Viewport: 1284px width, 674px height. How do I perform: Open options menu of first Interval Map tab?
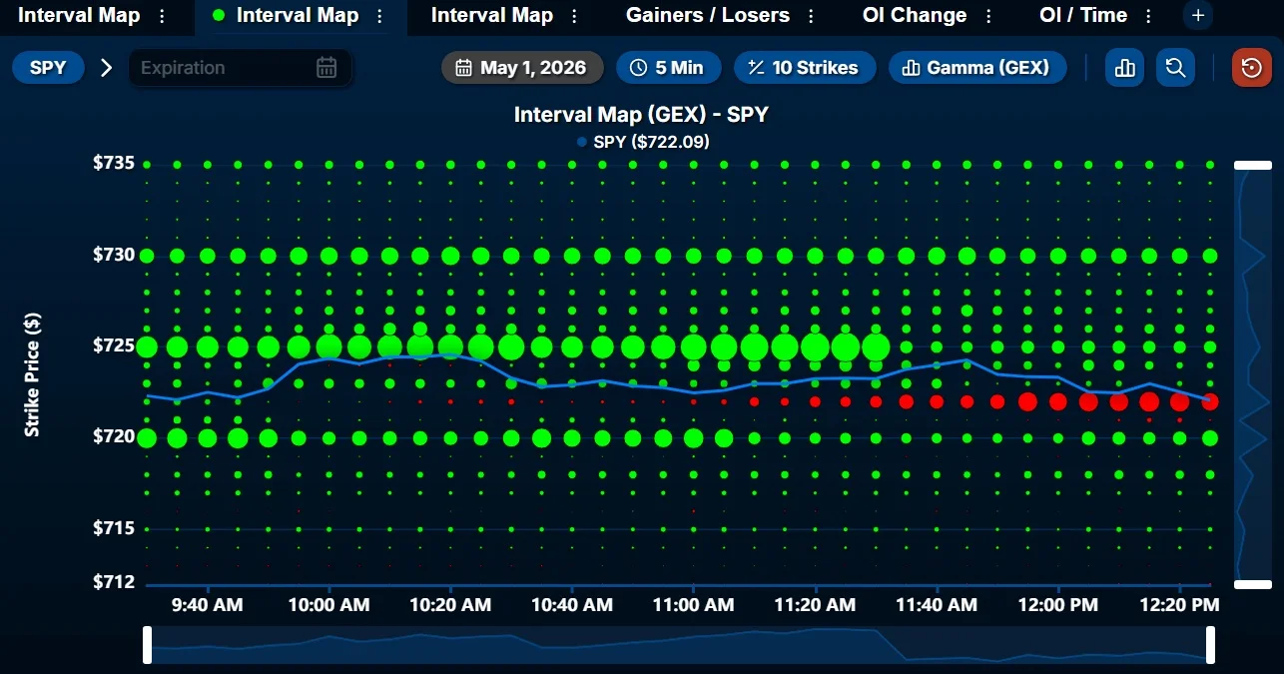pos(162,16)
